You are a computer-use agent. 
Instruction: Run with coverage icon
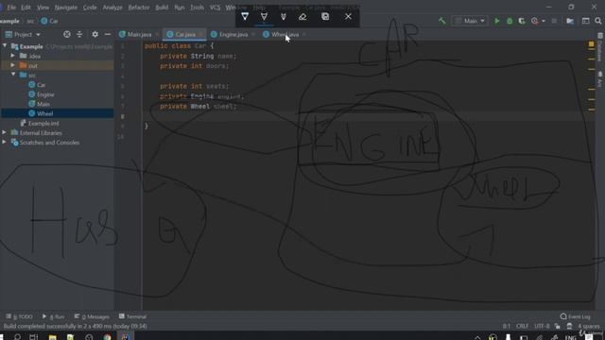[522, 21]
